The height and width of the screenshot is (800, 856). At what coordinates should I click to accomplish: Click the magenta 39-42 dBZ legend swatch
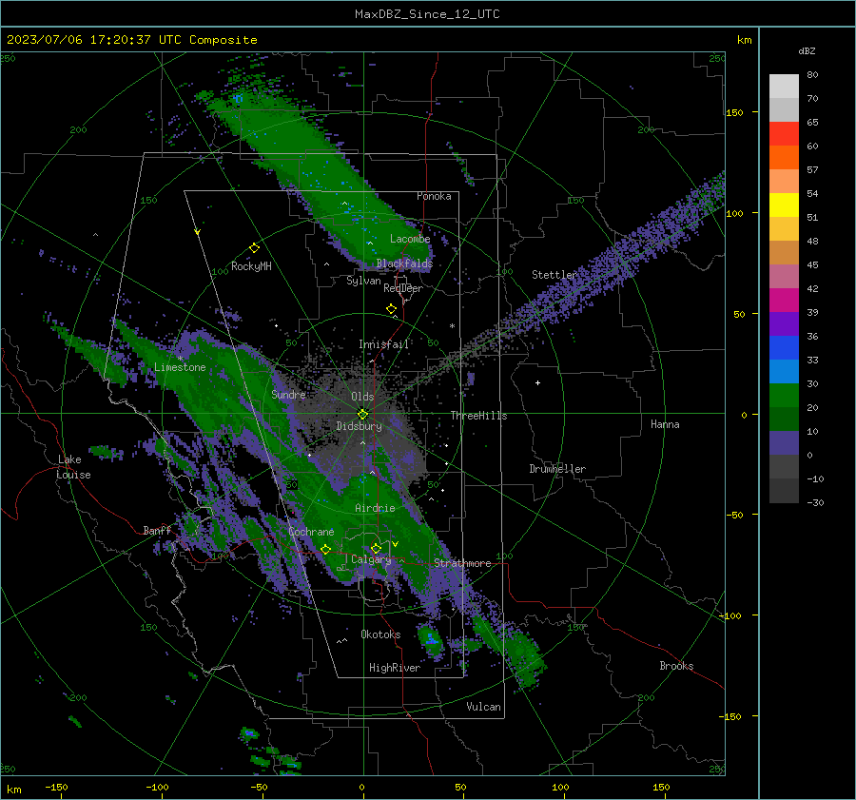point(784,300)
